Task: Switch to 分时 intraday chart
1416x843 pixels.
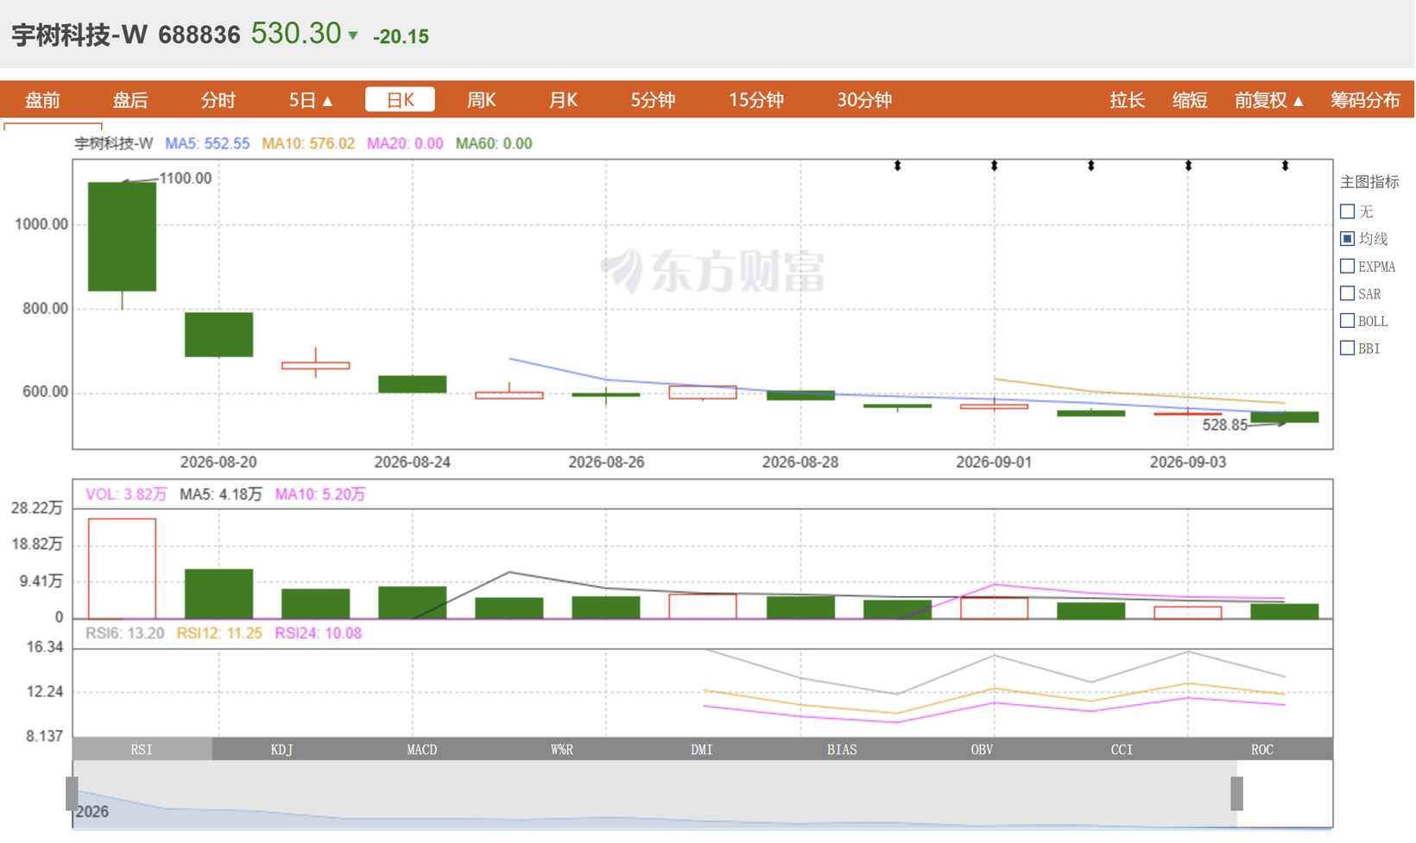Action: (218, 100)
